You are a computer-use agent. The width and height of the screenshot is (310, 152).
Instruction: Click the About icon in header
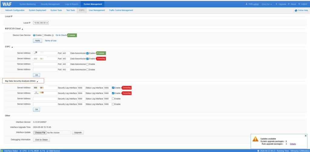coord(289,4)
